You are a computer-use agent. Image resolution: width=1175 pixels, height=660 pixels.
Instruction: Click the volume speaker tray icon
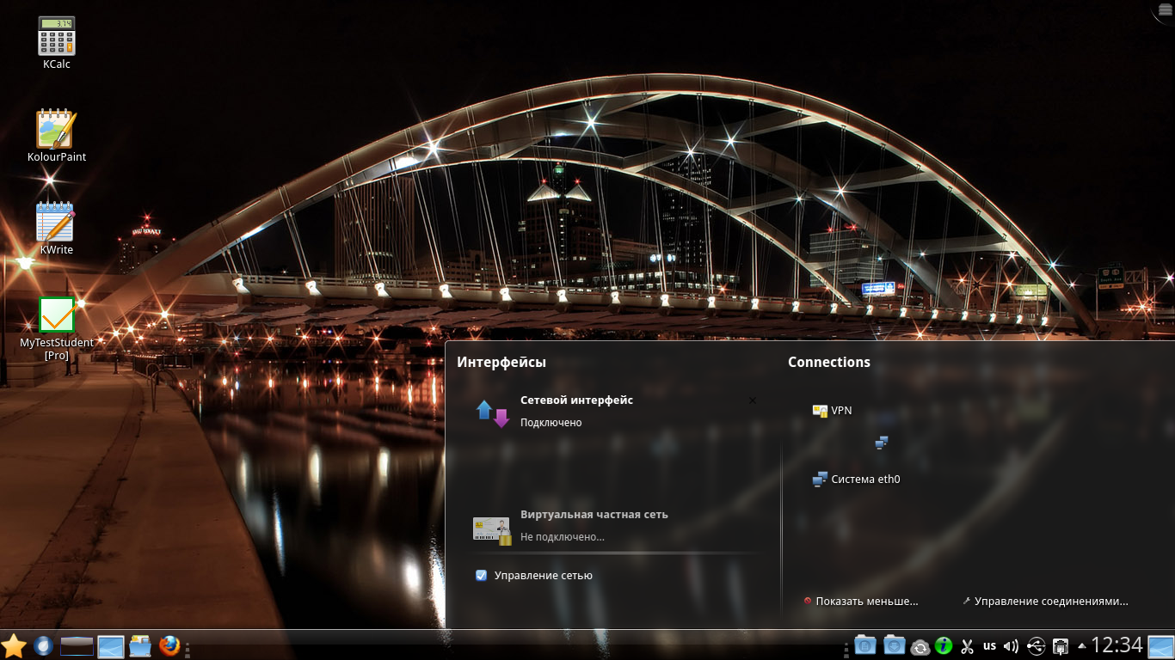(1012, 645)
